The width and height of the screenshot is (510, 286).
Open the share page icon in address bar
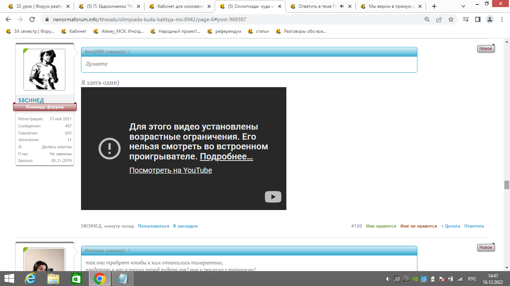439,19
